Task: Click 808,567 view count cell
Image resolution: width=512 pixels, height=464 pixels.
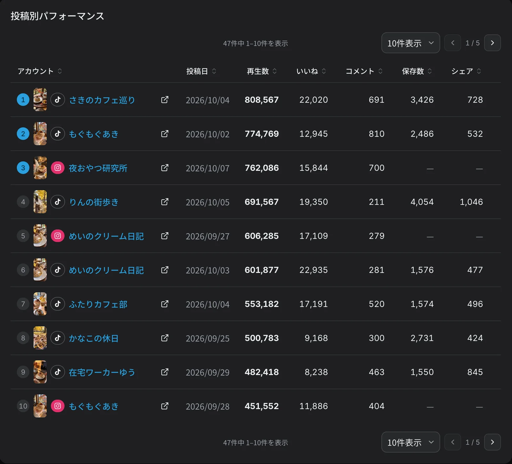Action: (x=261, y=100)
